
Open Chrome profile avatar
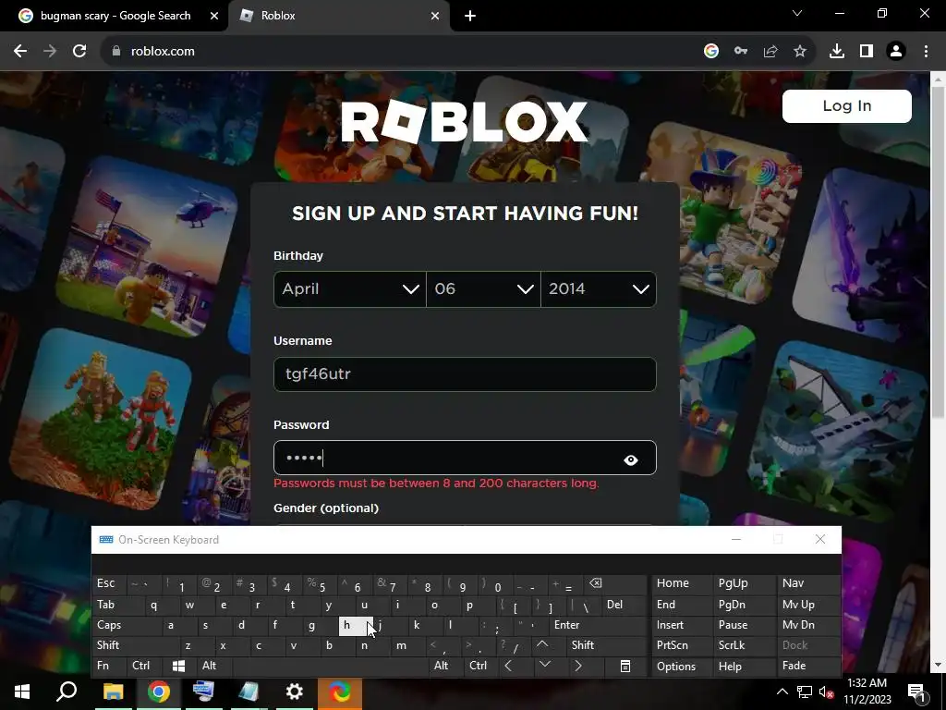896,52
